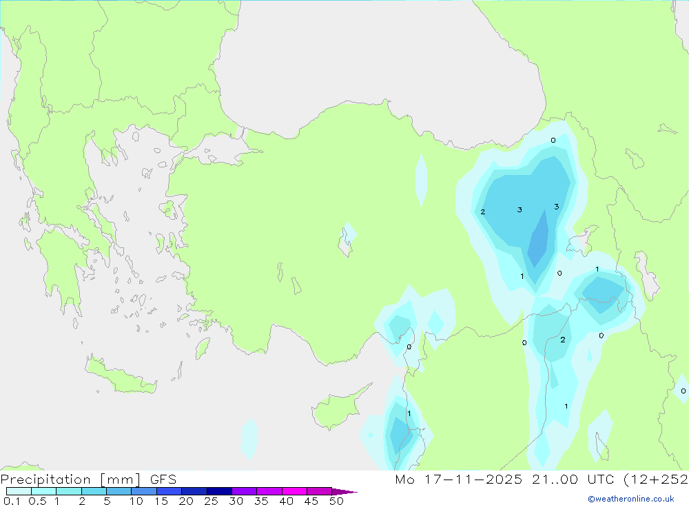
Task: Click the '(12+252' forecast run text
Action: [x=656, y=479]
